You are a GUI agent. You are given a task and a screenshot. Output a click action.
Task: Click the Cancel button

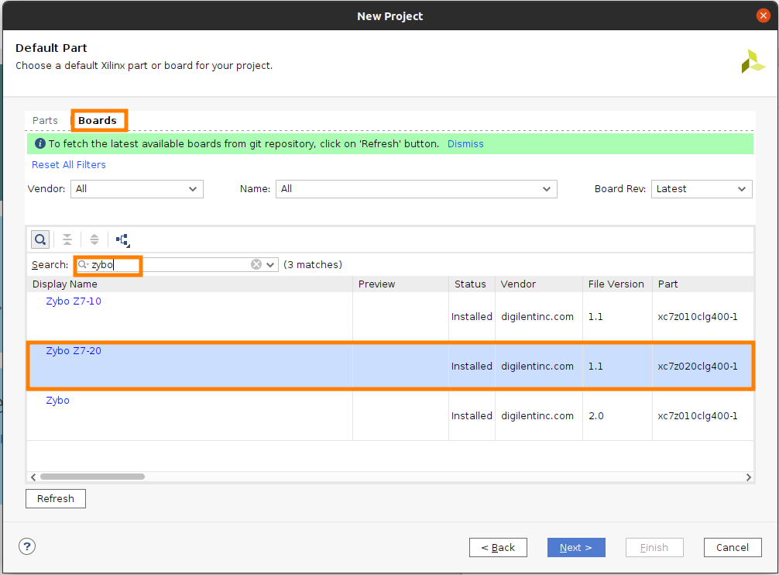(733, 547)
